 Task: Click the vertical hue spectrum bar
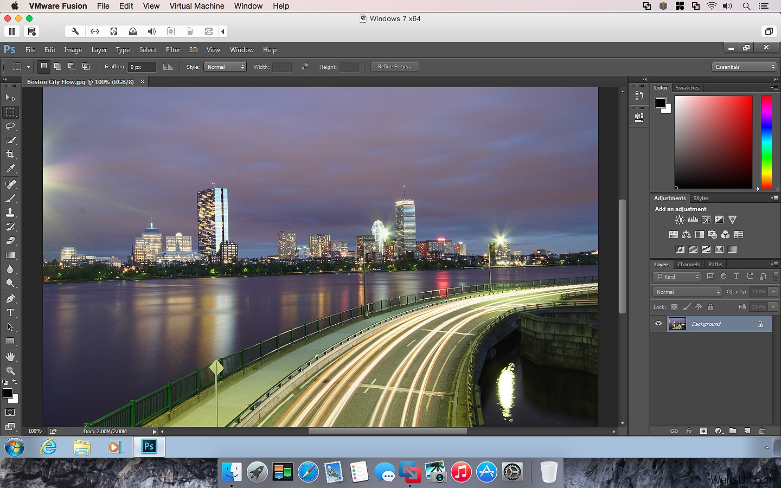coord(766,142)
